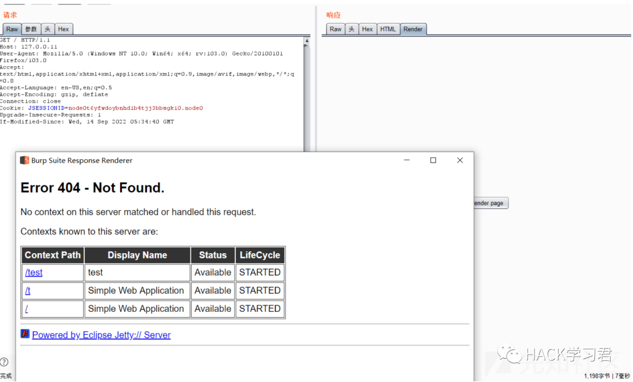Maximize the Burp Suite Response Renderer window
Image resolution: width=633 pixels, height=382 pixels.
(x=433, y=160)
